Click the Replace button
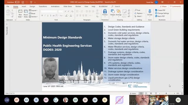This screenshot has height=105, width=188. tap(140, 13)
